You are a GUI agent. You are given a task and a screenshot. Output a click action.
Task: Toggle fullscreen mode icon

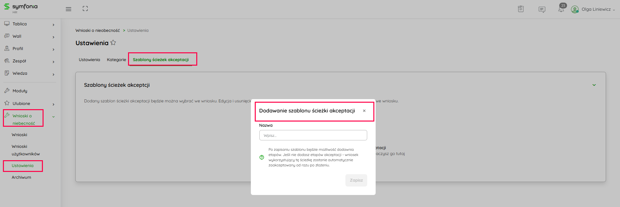85,9
